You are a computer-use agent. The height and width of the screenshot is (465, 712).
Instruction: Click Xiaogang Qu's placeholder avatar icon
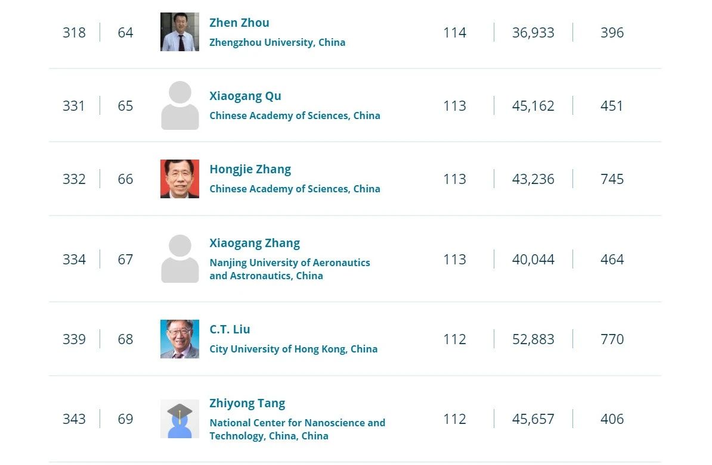pyautogui.click(x=179, y=105)
